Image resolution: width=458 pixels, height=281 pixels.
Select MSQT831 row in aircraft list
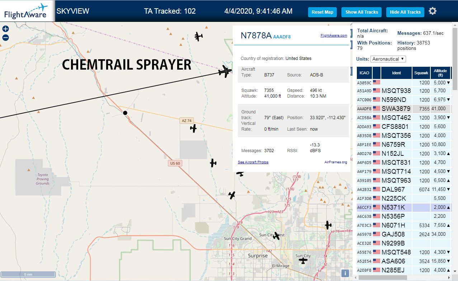[x=403, y=163]
